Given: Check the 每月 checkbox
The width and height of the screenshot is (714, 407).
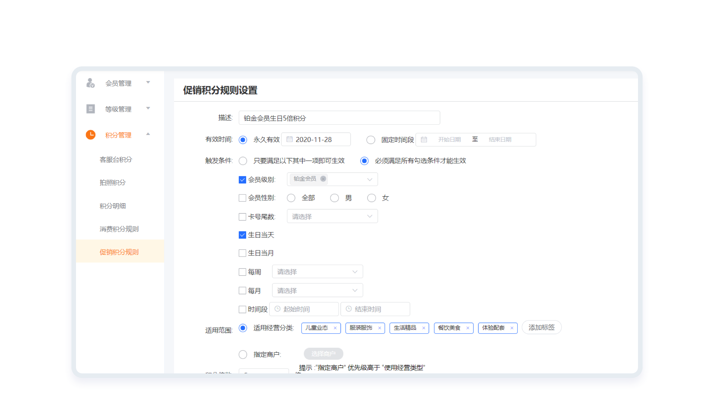Looking at the screenshot, I should point(242,291).
